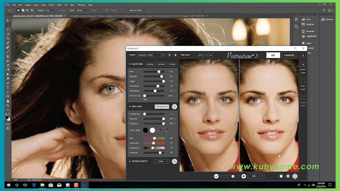The width and height of the screenshot is (340, 191).
Task: Toggle the Enhancements On switch
Action: (175, 161)
